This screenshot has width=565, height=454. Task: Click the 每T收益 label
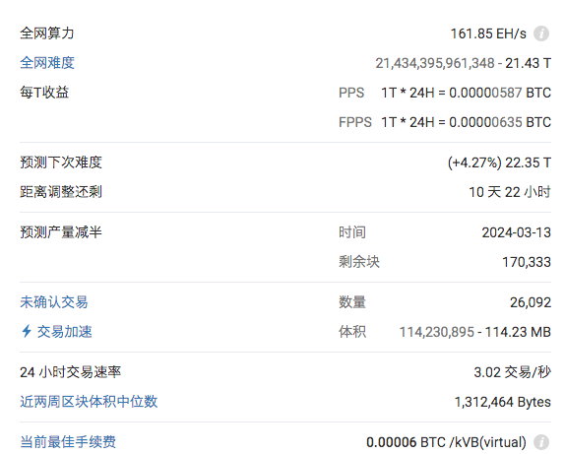point(44,93)
